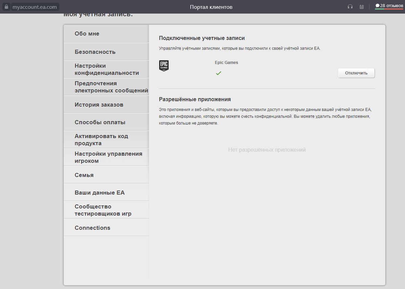
Task: Open the Семья tab
Action: click(106, 175)
